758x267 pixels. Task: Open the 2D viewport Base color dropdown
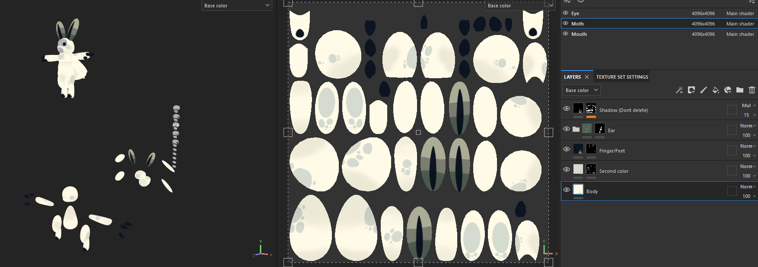coord(519,5)
